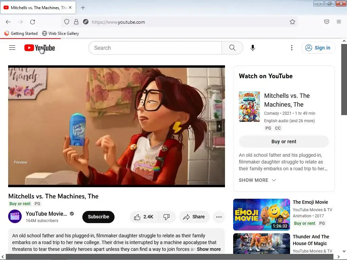Click 'English audio (and 26 more)' text
The image size is (347, 260).
(x=289, y=121)
